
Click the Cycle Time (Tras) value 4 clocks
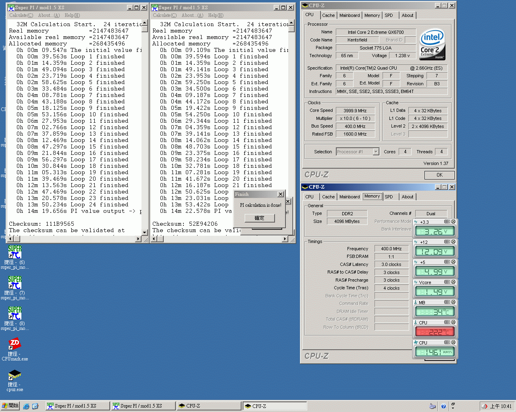[391, 288]
